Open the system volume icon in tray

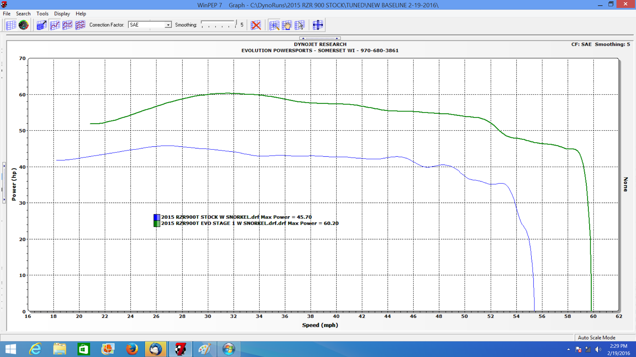pyautogui.click(x=598, y=349)
